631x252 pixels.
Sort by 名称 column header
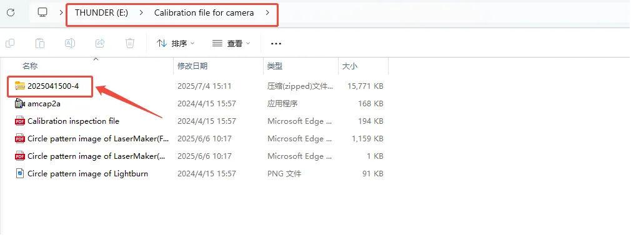[x=30, y=66]
